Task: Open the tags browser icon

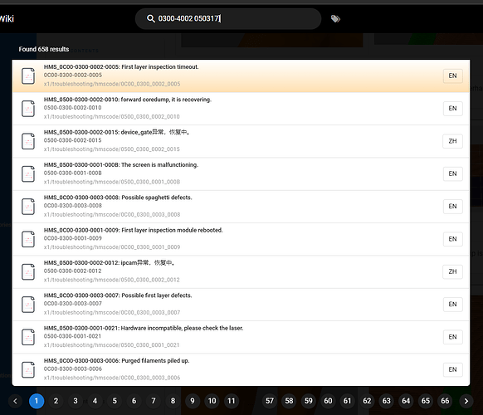Action: coord(335,19)
